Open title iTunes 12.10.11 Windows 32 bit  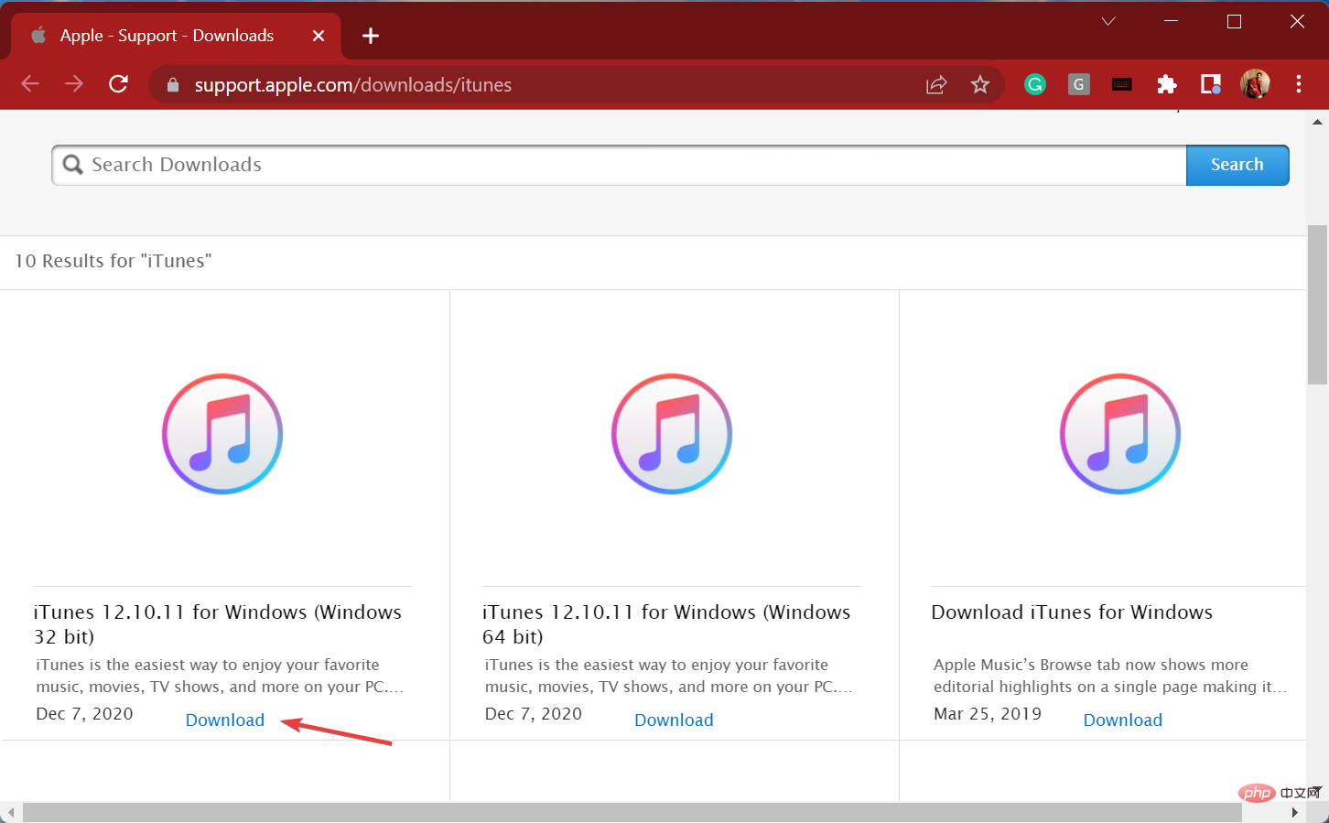click(x=218, y=624)
